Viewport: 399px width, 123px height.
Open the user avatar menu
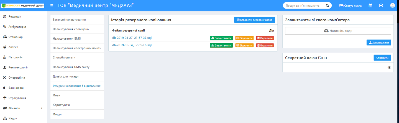point(392,6)
